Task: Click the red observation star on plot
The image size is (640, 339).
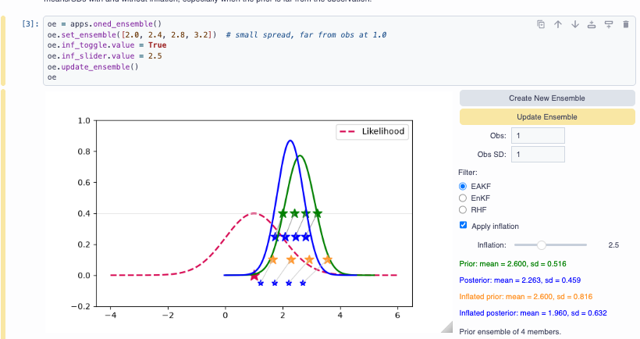Action: point(254,277)
